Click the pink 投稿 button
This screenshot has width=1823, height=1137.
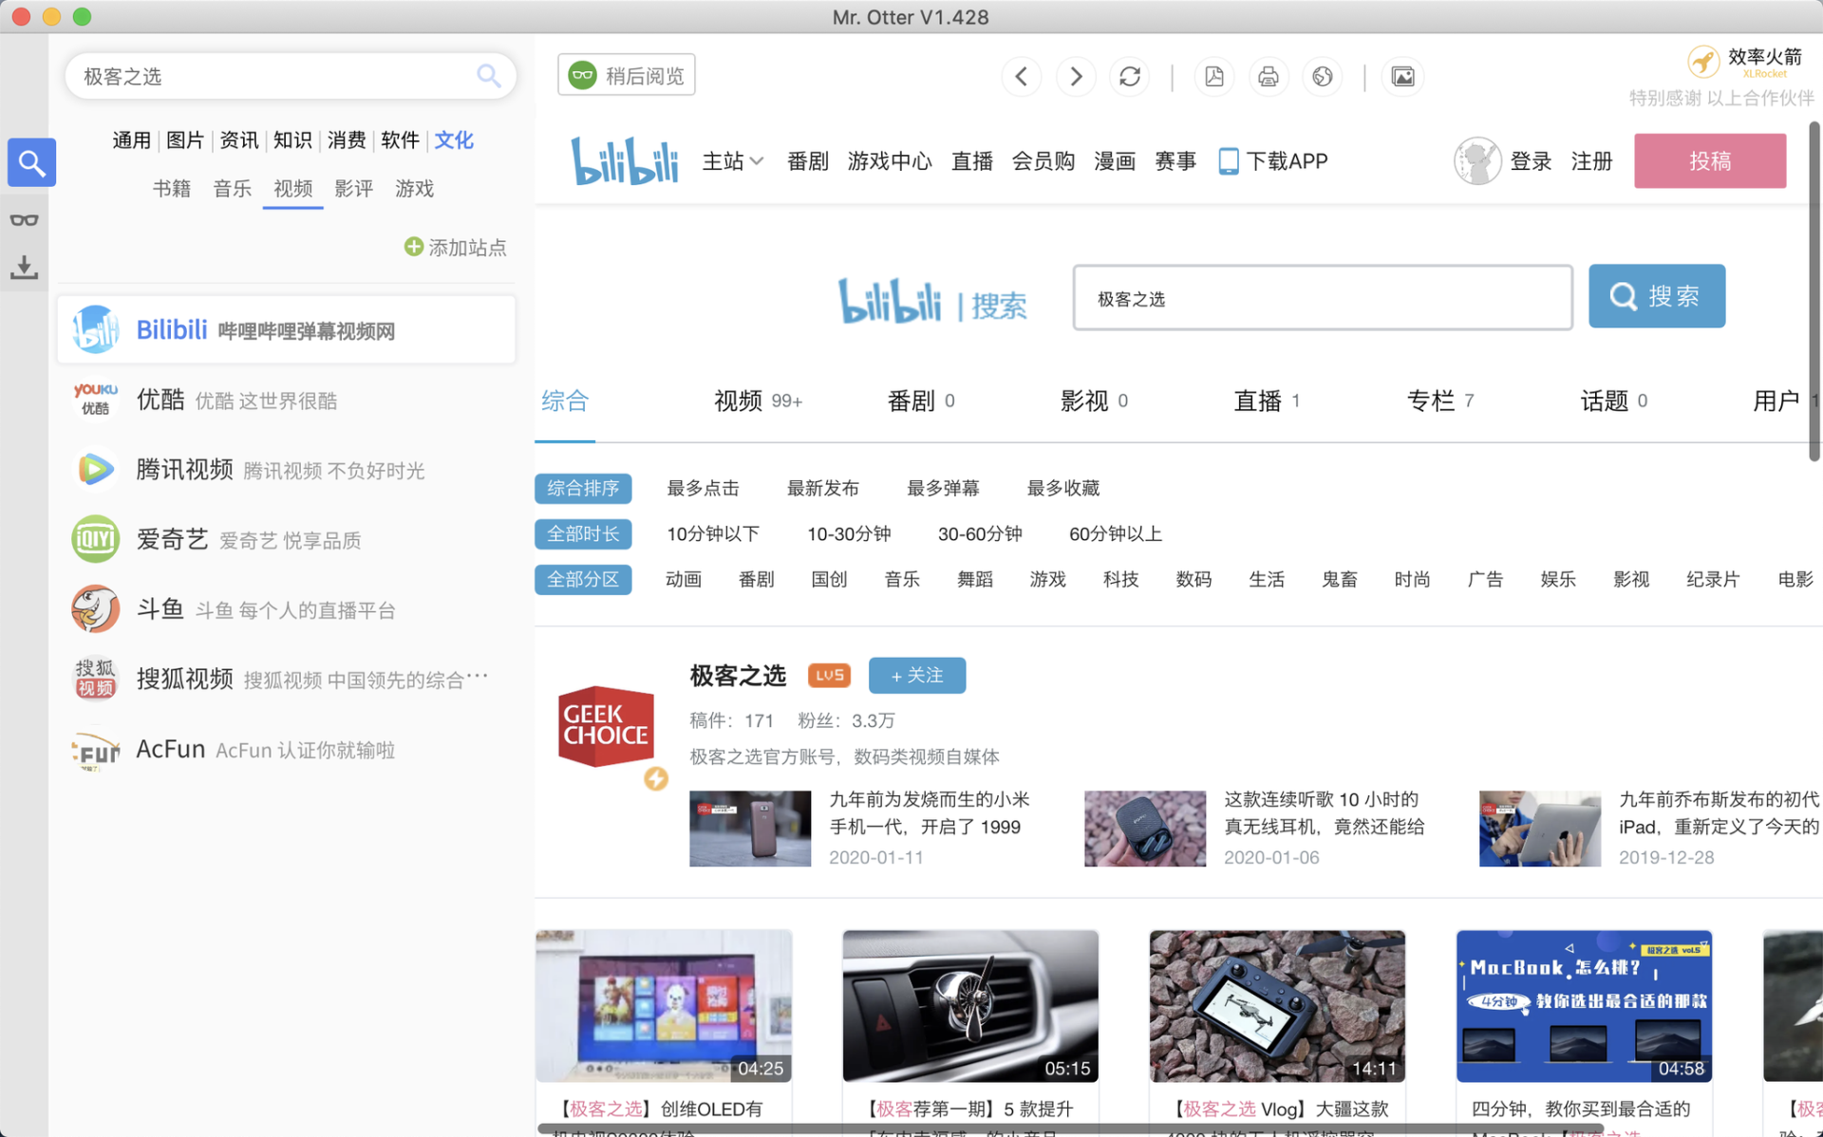[x=1710, y=161]
